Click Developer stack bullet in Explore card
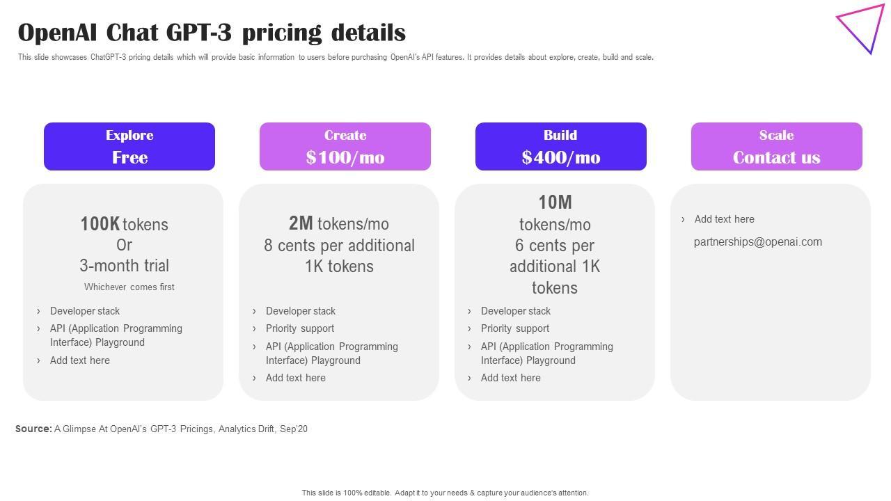Screen dimensions: 891x501 85,311
